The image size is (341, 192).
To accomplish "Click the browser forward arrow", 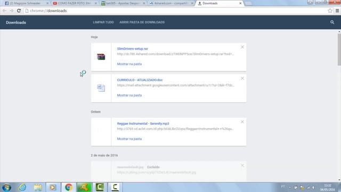I will [12, 11].
